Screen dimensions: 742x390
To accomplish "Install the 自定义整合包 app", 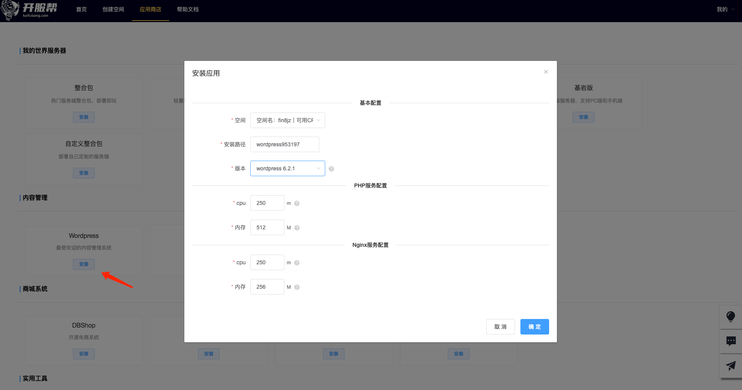I will (x=84, y=173).
